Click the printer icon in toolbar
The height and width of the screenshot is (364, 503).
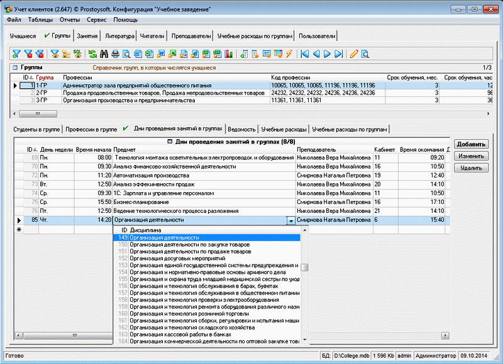coord(115,54)
